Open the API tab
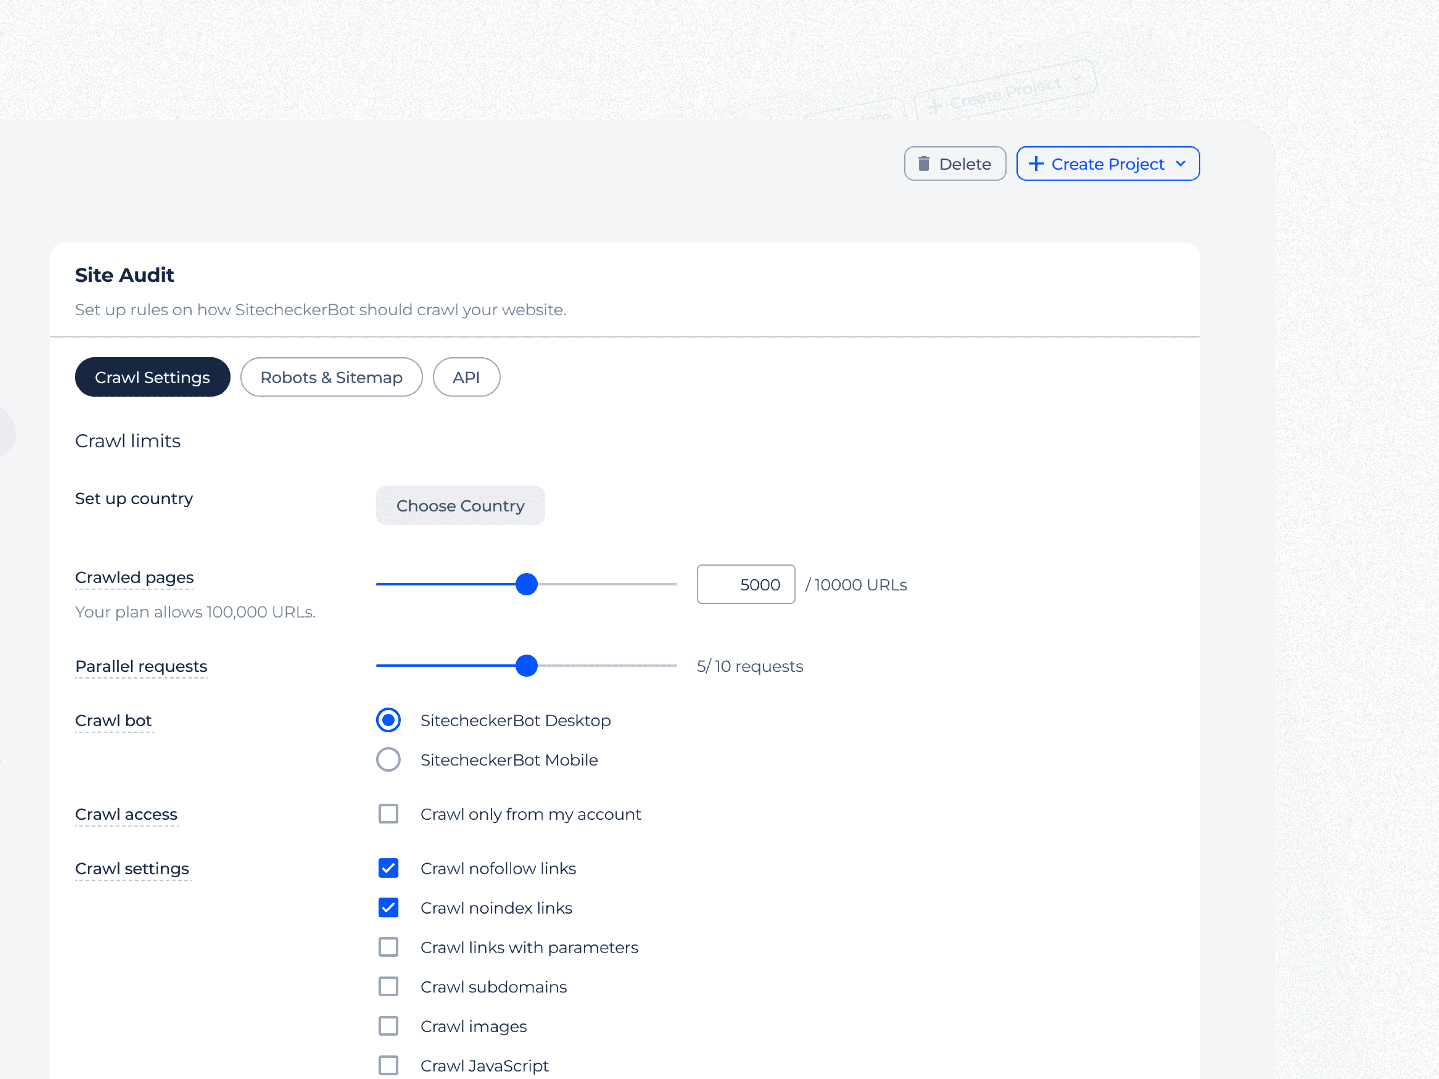This screenshot has height=1079, width=1439. pyautogui.click(x=466, y=377)
